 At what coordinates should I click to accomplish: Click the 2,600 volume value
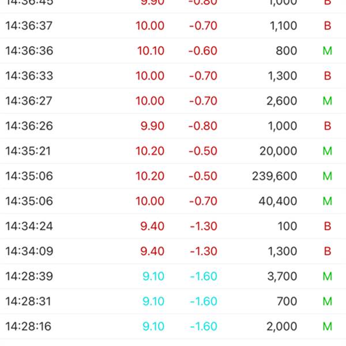[281, 101]
